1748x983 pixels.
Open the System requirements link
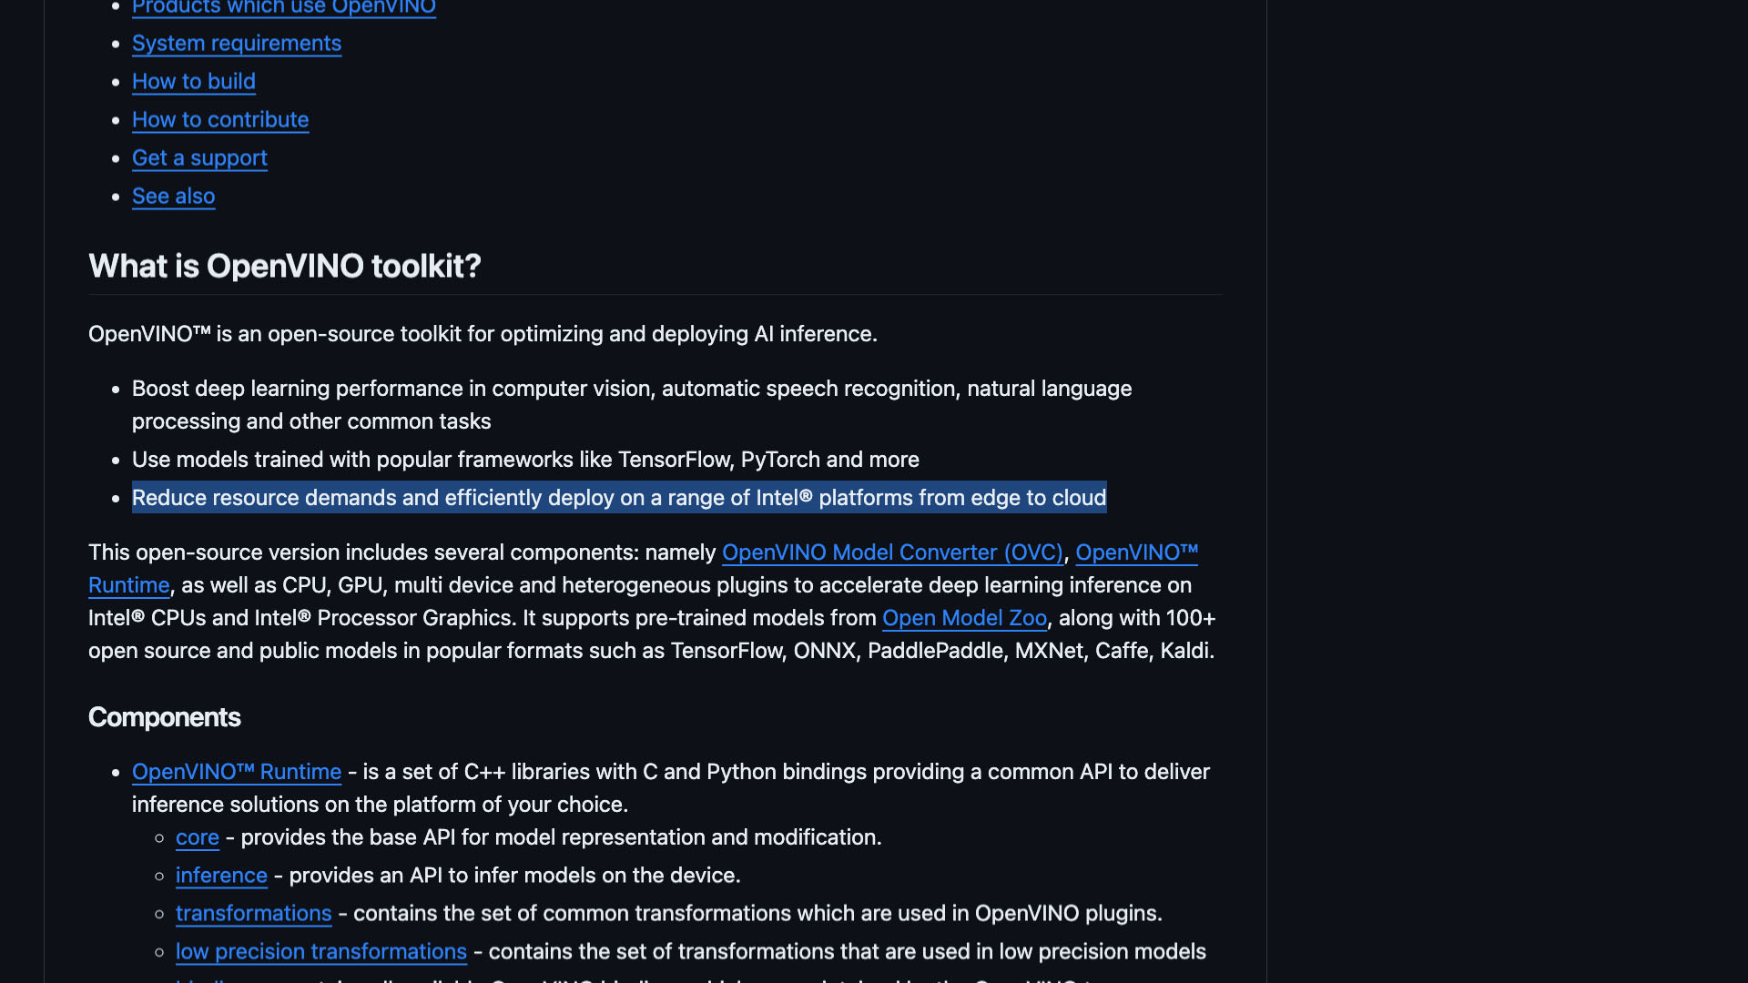click(x=237, y=44)
